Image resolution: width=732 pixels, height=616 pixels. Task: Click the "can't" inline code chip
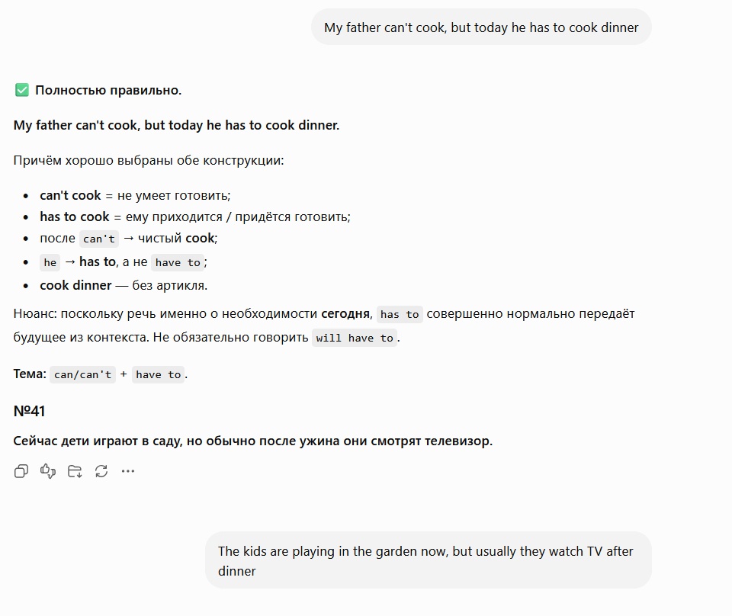[x=99, y=239]
